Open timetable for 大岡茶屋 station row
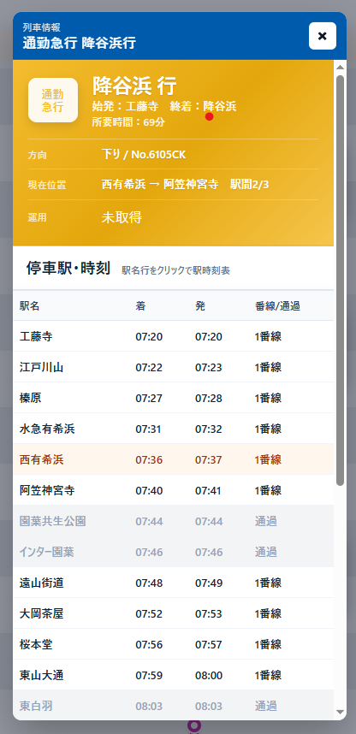 pos(174,613)
